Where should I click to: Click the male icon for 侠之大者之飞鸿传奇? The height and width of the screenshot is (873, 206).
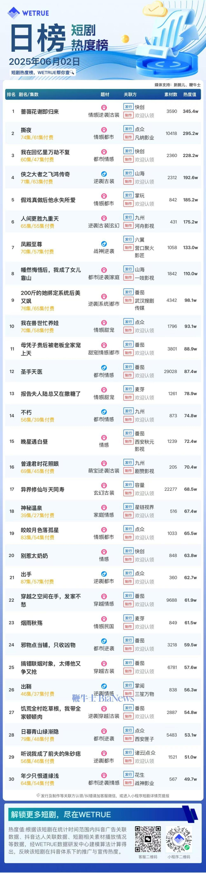pos(104,174)
